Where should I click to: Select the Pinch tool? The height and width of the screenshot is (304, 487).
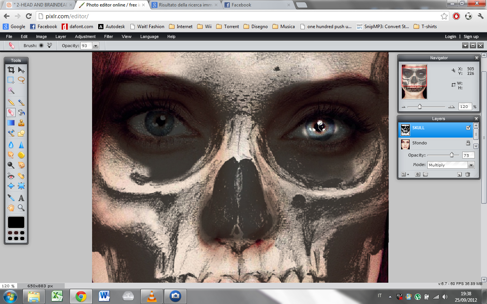[x=21, y=186]
